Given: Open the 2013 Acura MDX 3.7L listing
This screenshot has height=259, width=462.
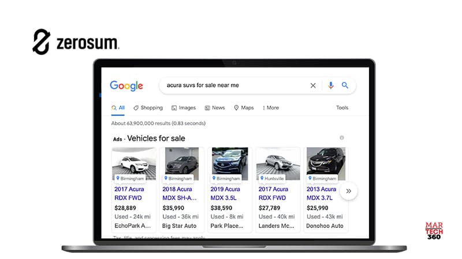Looking at the screenshot, I should coord(321,193).
